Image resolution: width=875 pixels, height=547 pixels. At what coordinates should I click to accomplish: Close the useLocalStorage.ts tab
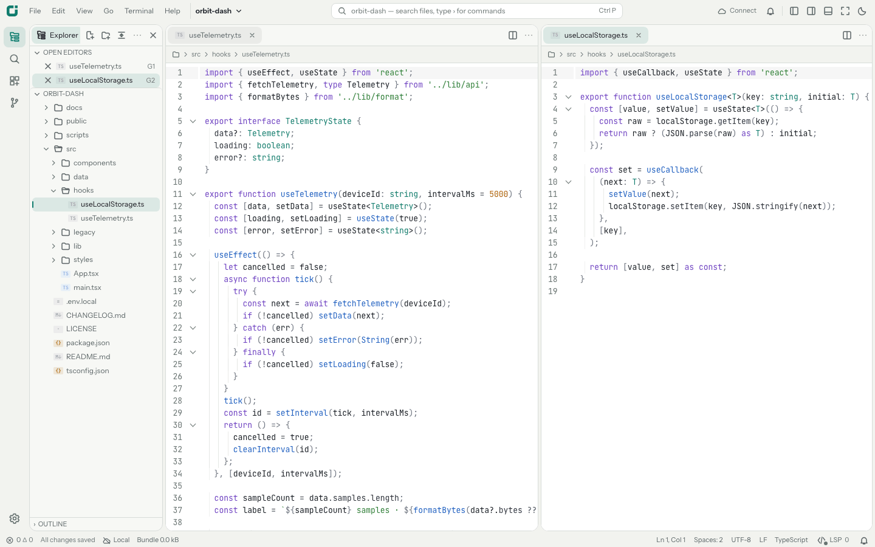click(639, 35)
